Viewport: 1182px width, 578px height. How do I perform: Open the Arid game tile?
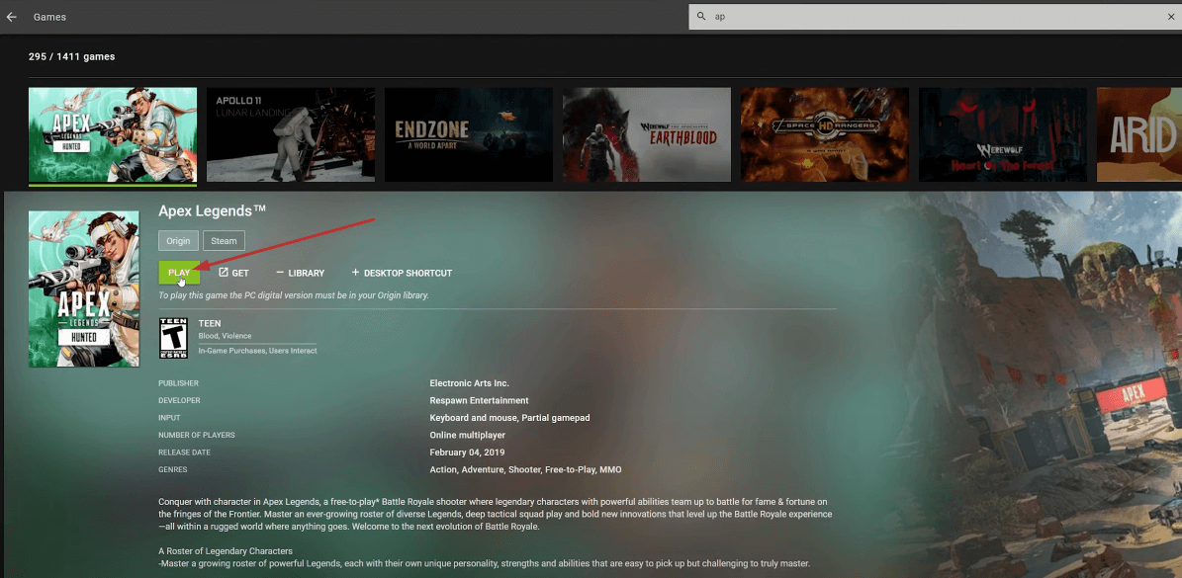pos(1139,134)
